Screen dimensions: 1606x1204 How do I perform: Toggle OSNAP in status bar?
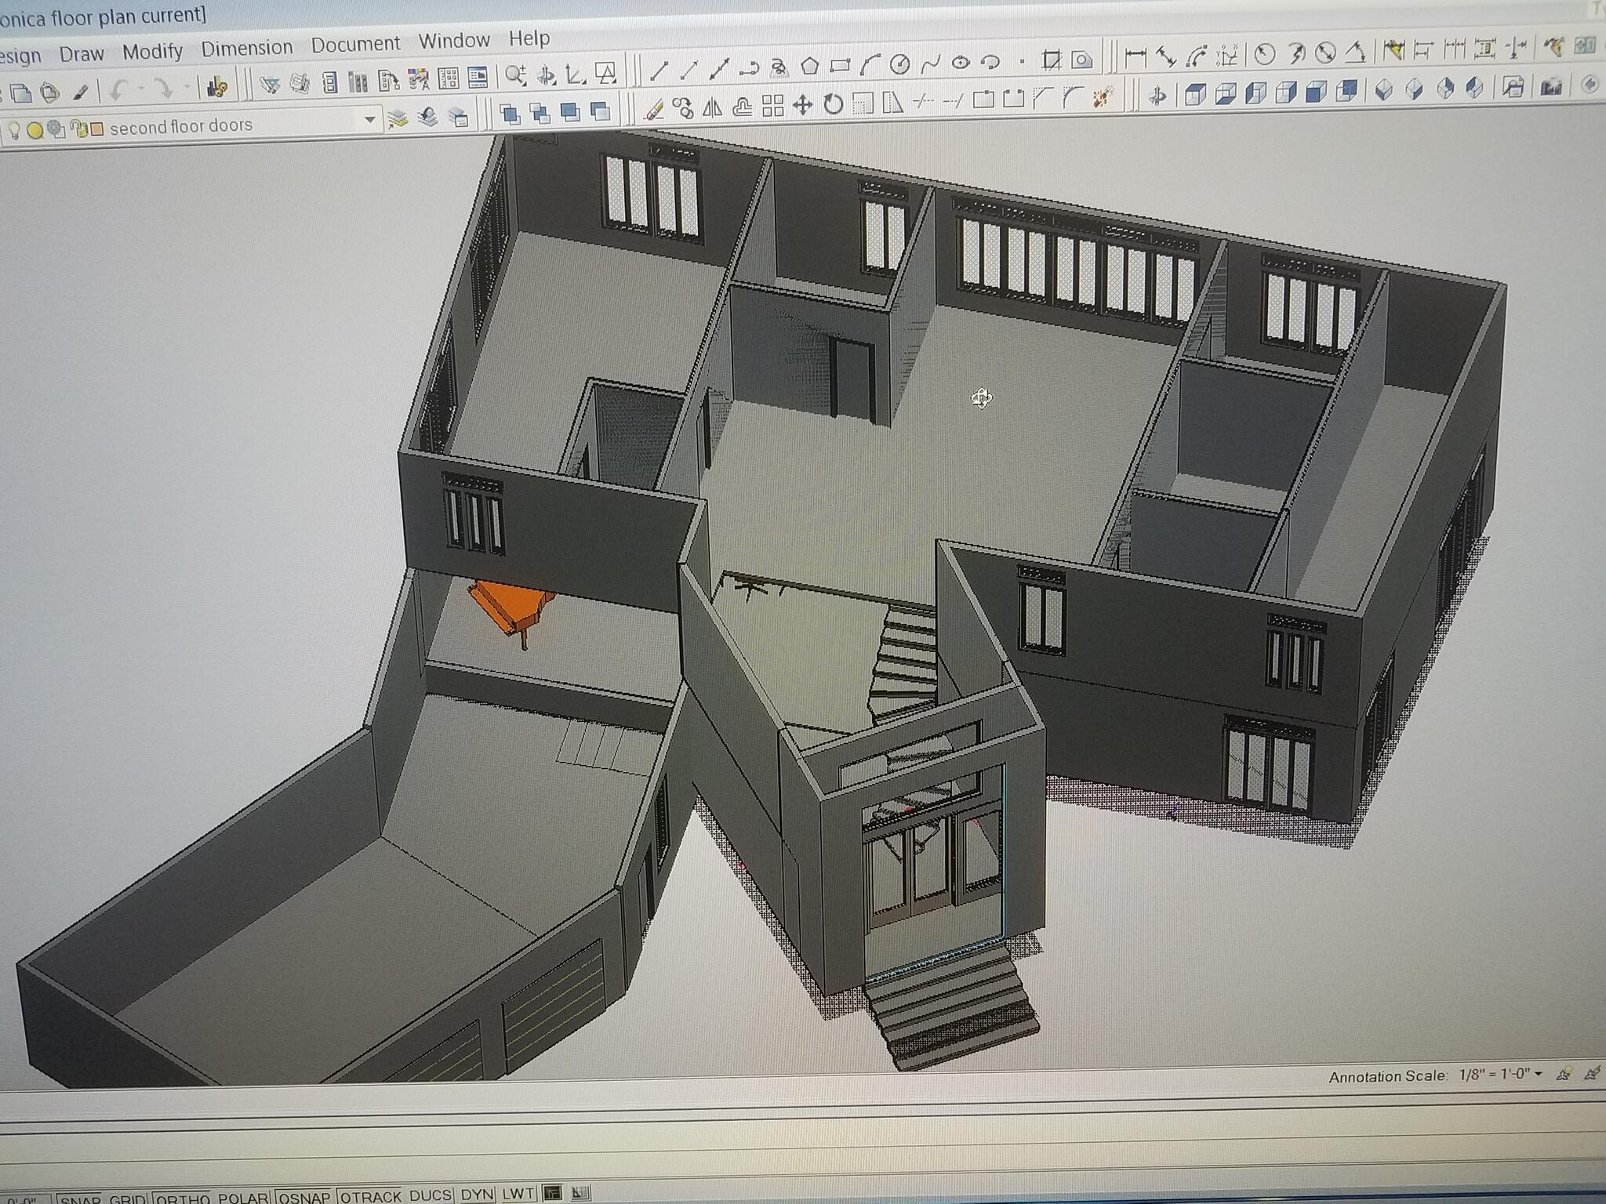304,1197
